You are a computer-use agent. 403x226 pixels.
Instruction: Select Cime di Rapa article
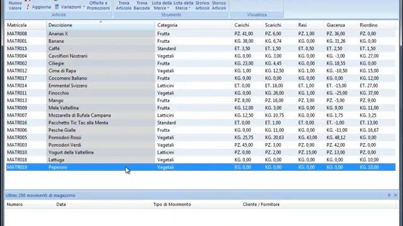tap(62, 71)
